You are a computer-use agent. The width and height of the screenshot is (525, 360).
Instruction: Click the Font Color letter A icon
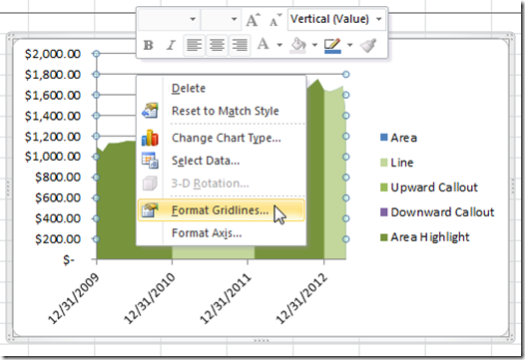point(263,44)
